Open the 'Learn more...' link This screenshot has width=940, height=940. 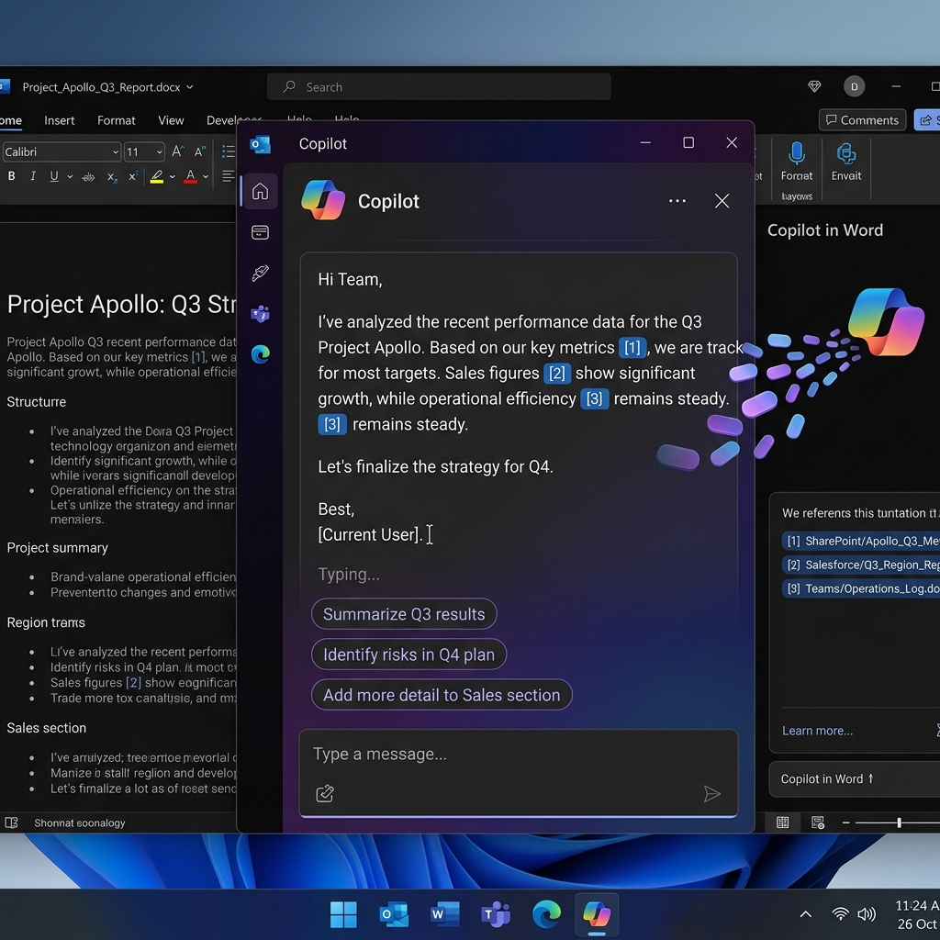(817, 731)
